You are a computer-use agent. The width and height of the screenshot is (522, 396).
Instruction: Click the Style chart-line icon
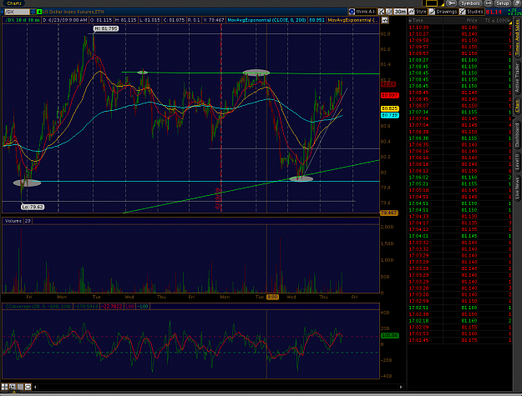pos(412,12)
